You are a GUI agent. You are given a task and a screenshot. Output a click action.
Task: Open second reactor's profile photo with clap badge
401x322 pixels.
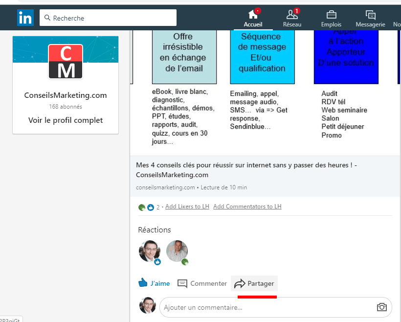point(177,251)
